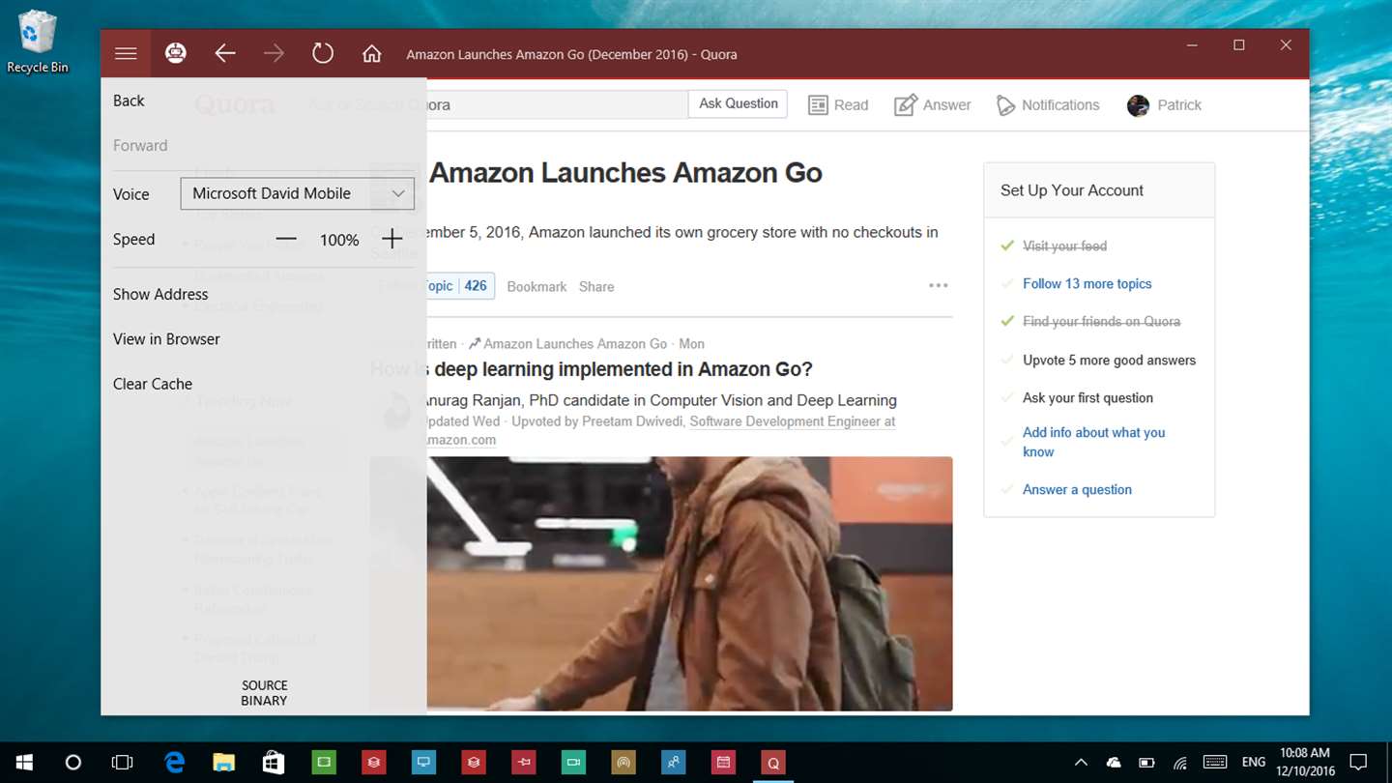Collapse the hamburger menu panel
The width and height of the screenshot is (1392, 783).
(x=126, y=54)
